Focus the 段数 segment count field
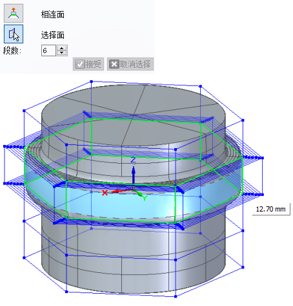 (48, 50)
